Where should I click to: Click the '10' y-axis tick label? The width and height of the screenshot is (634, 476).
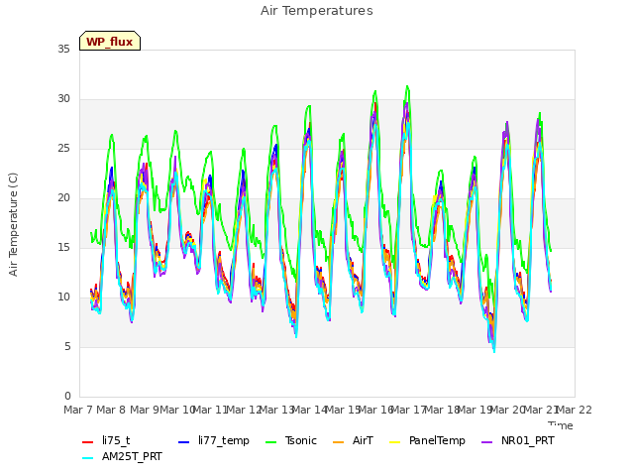(63, 297)
